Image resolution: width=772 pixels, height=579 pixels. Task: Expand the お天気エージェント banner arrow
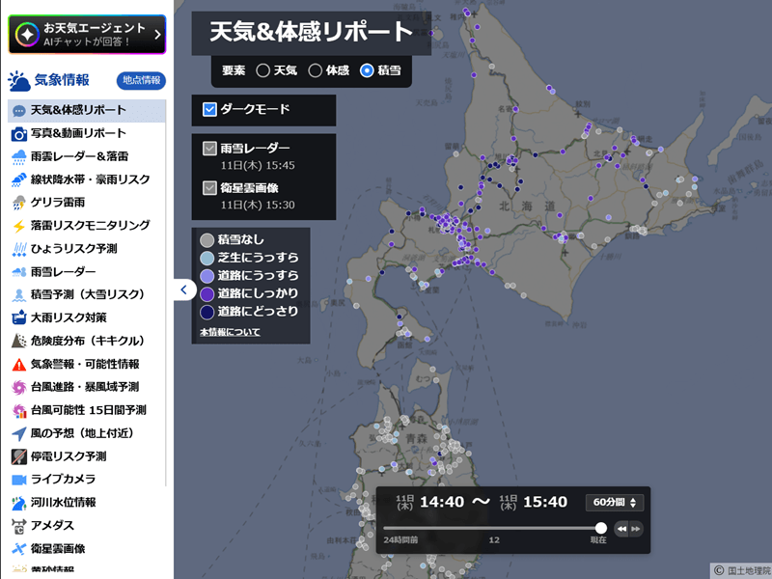[157, 35]
